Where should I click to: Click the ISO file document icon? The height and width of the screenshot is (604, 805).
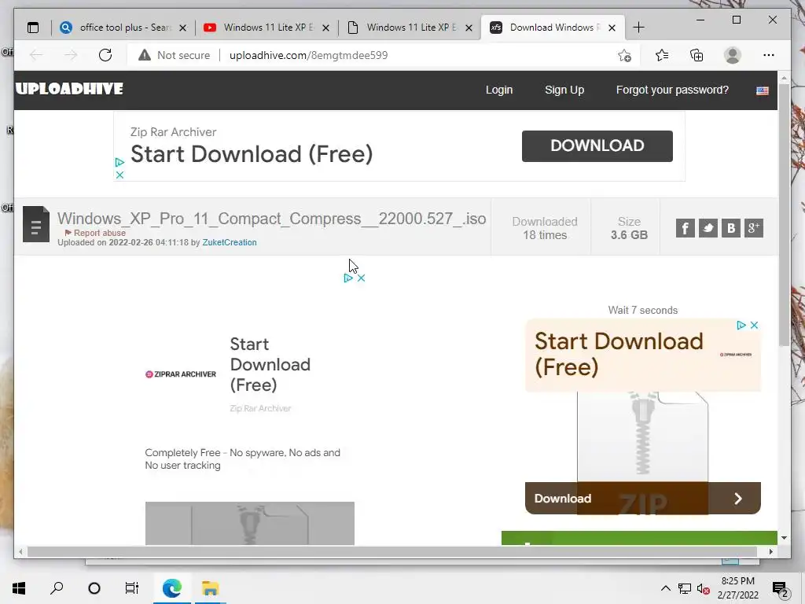(x=36, y=224)
